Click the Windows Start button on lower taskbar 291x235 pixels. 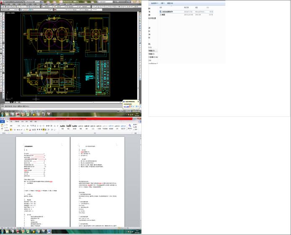(3, 231)
